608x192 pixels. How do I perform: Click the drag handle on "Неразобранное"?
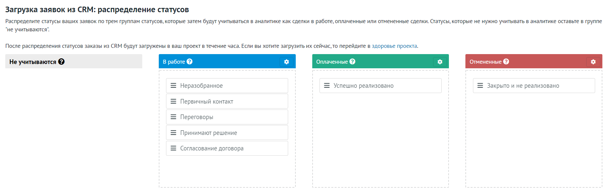[173, 85]
